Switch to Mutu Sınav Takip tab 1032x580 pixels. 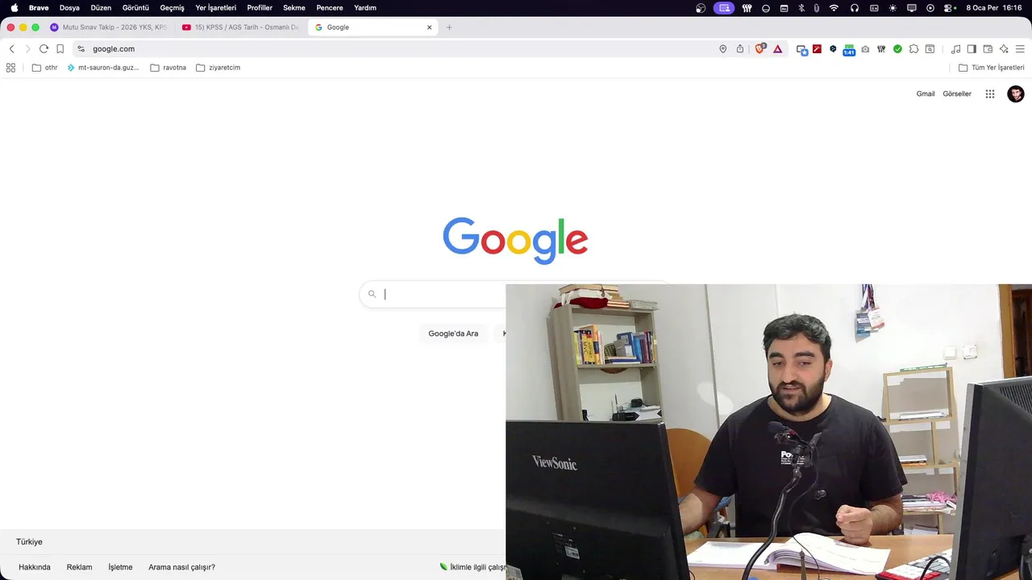pyautogui.click(x=109, y=27)
